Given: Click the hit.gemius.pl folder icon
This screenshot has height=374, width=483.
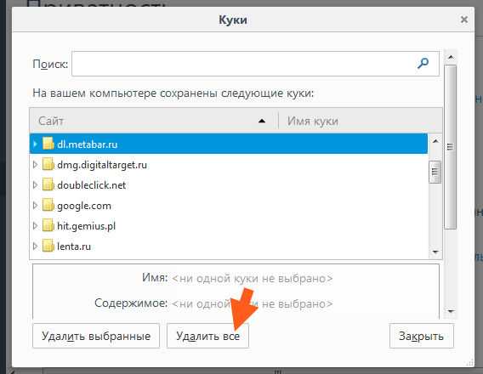Looking at the screenshot, I should pyautogui.click(x=48, y=225).
